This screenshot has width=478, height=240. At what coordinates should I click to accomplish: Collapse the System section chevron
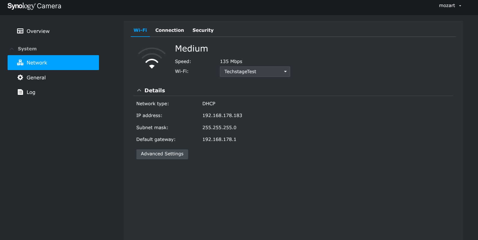click(x=12, y=49)
